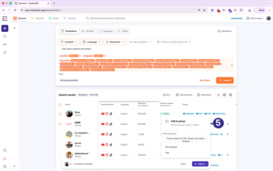273x171 pixels.
Task: Expand the Main platform dropdown
Action: [x=140, y=42]
